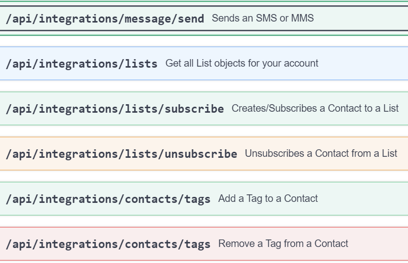Click "Unsubscribes a Contact from a List" description
408x263 pixels.
tap(321, 153)
